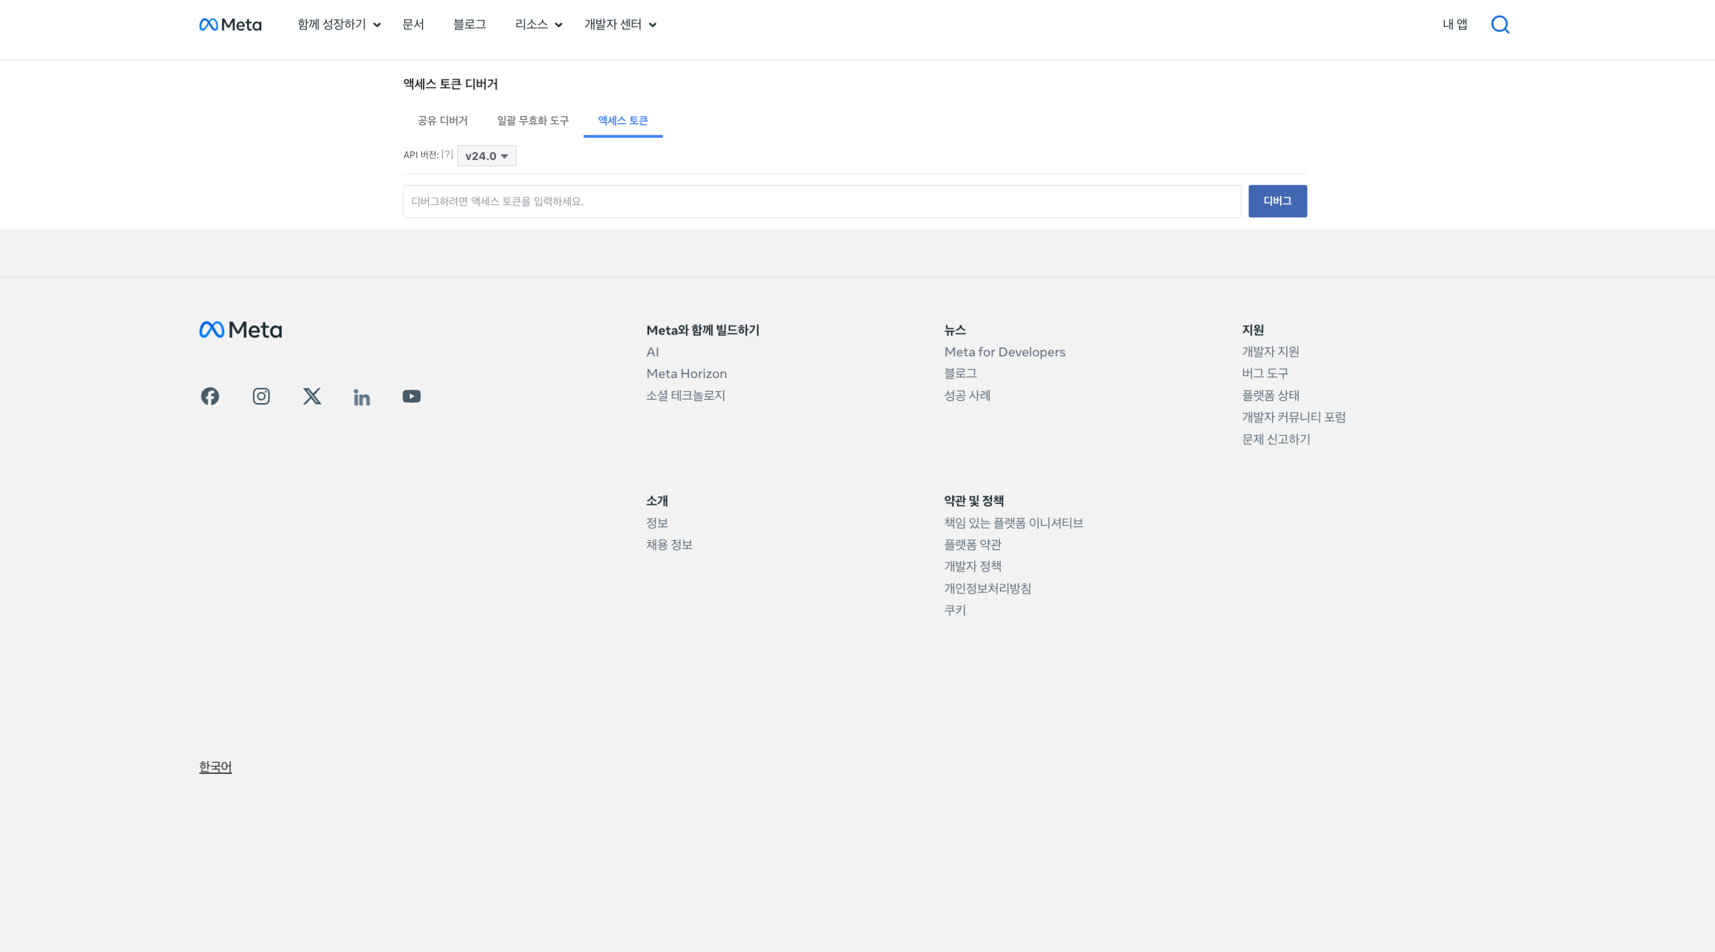Viewport: 1715px width, 952px height.
Task: Switch to the 일괄 무효화 도구 tab
Action: 533,121
